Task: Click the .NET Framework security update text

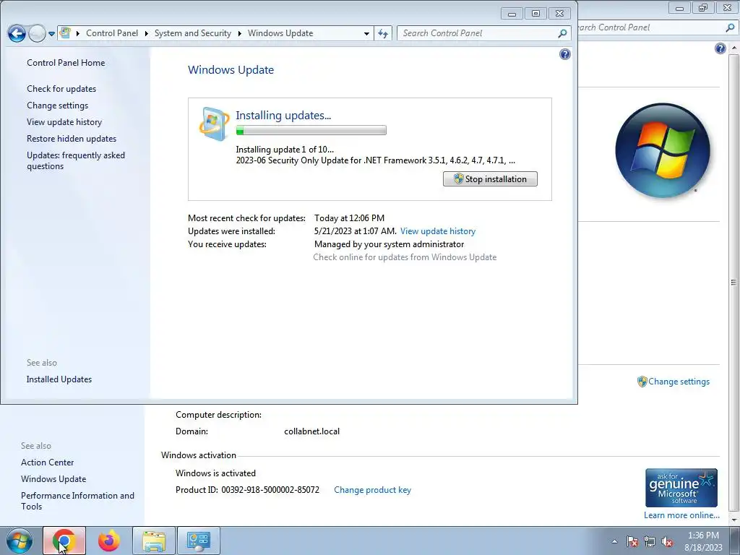Action: click(x=375, y=160)
